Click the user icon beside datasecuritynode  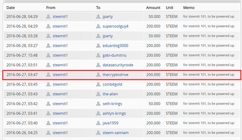(x=98, y=65)
